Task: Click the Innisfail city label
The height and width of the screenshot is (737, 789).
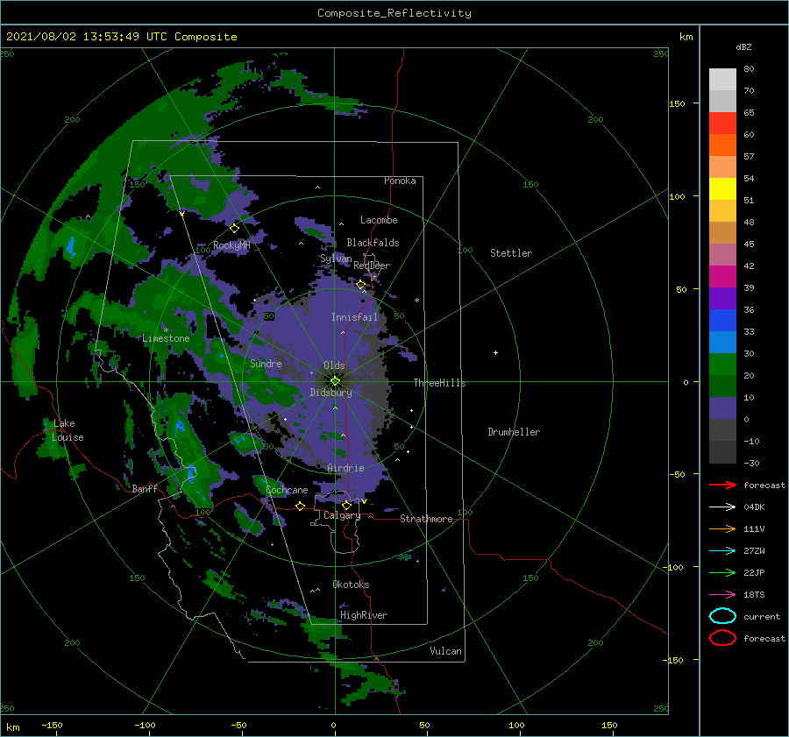Action: tap(354, 317)
